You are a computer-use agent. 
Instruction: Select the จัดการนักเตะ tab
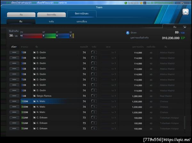pos(82,13)
